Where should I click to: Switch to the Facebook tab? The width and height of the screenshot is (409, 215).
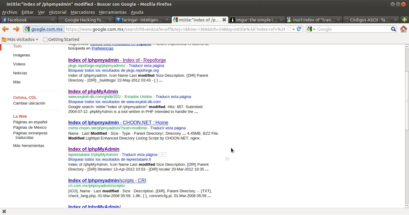(x=29, y=20)
